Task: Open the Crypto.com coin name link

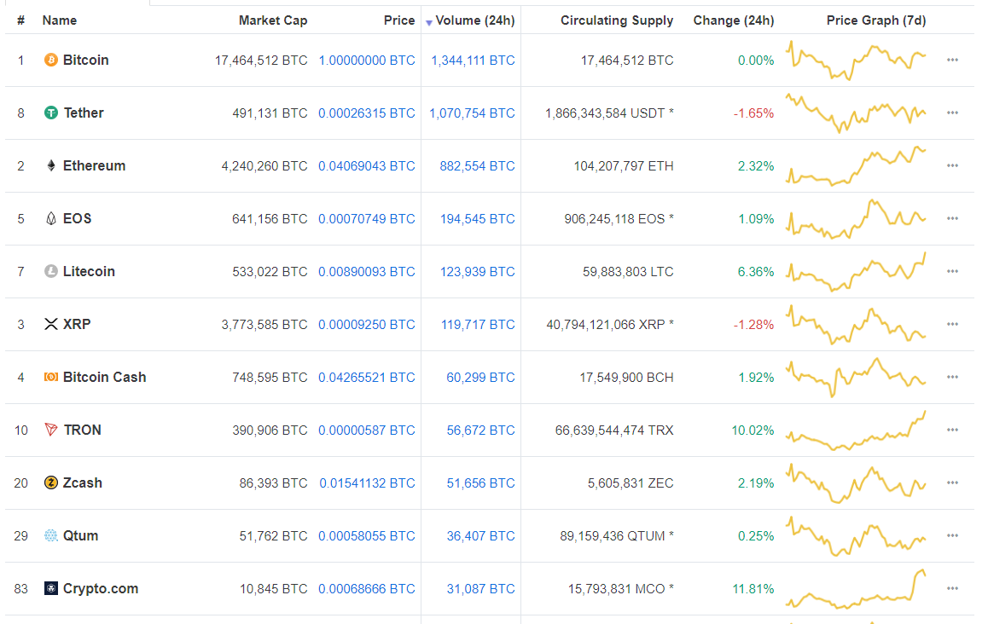Action: pyautogui.click(x=101, y=589)
